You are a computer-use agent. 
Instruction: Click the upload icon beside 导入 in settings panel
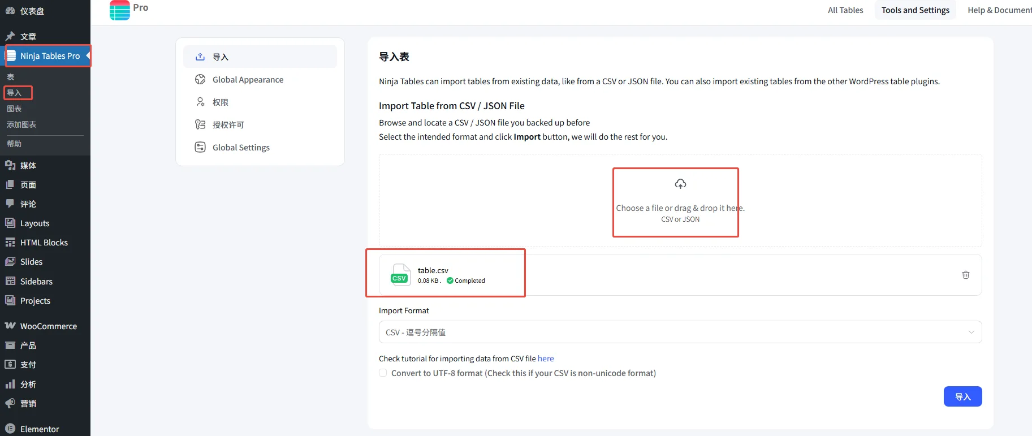coord(200,57)
